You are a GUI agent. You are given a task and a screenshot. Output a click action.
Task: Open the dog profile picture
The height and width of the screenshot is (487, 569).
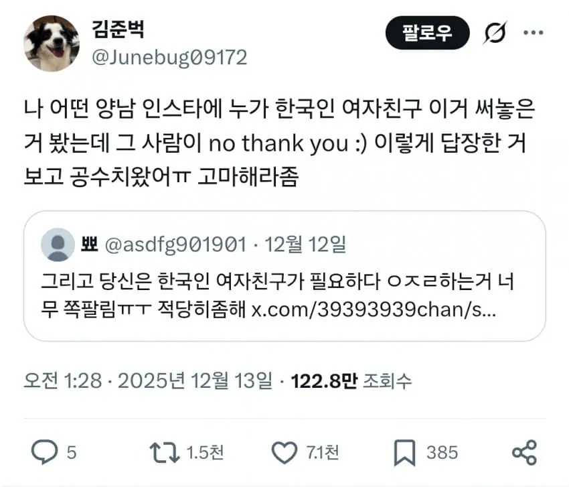(52, 44)
